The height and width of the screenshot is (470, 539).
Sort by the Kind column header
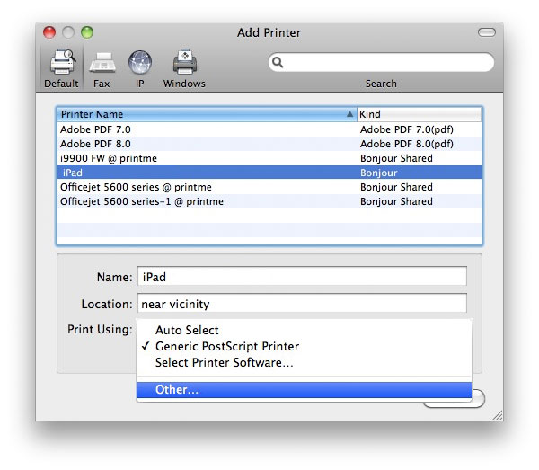coord(420,114)
